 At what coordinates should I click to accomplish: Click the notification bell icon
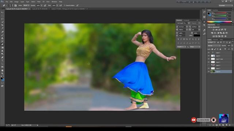tap(214, 120)
